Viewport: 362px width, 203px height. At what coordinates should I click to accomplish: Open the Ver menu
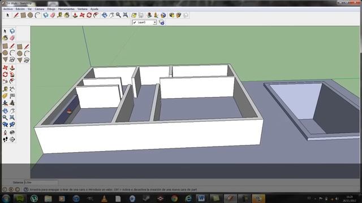click(x=30, y=9)
